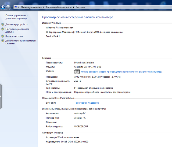Click the side panel handle on left edge

tap(1, 96)
